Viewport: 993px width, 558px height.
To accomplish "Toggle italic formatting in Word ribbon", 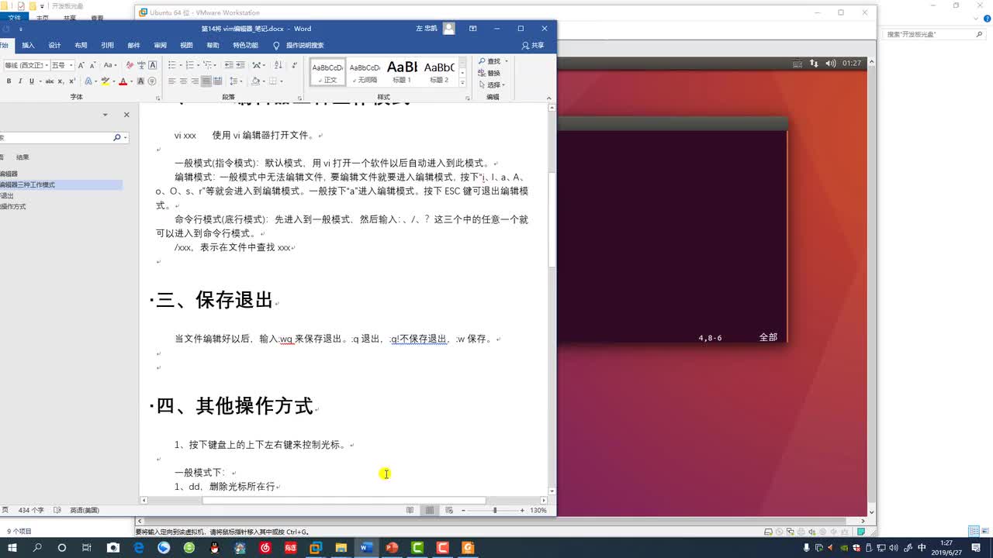I will tap(20, 81).
